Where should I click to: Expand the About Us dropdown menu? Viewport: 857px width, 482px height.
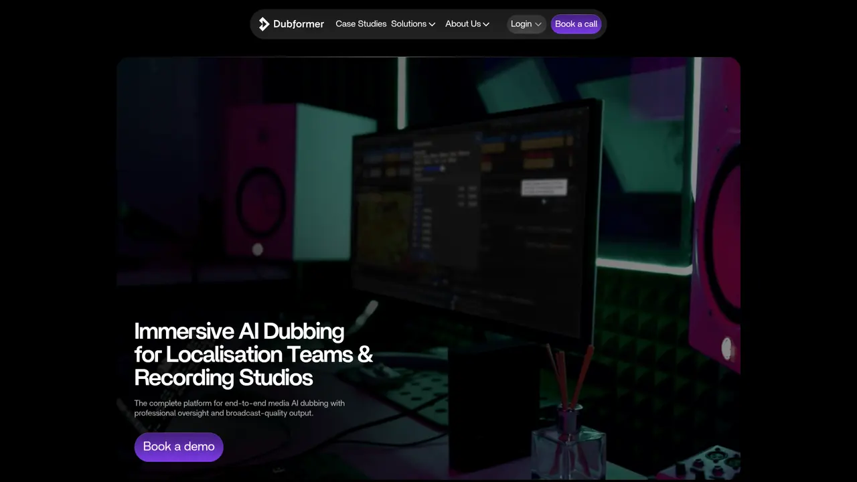[x=467, y=23]
